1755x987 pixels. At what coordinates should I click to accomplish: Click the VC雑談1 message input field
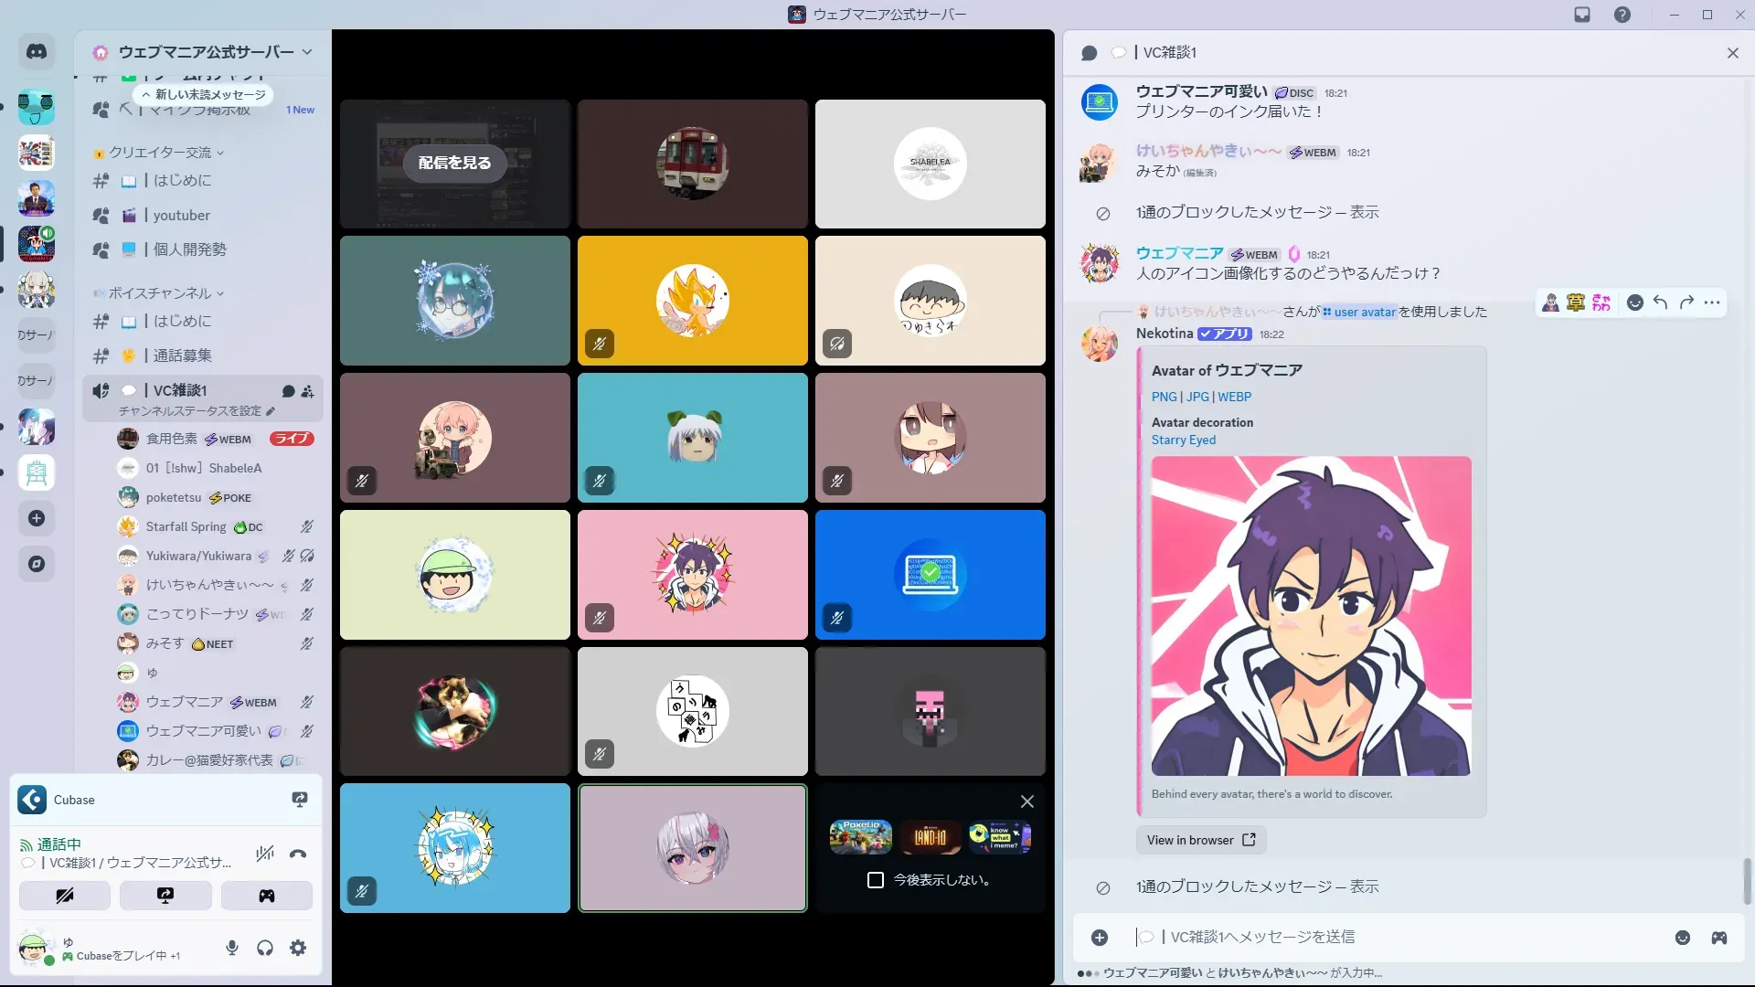pyautogui.click(x=1371, y=937)
